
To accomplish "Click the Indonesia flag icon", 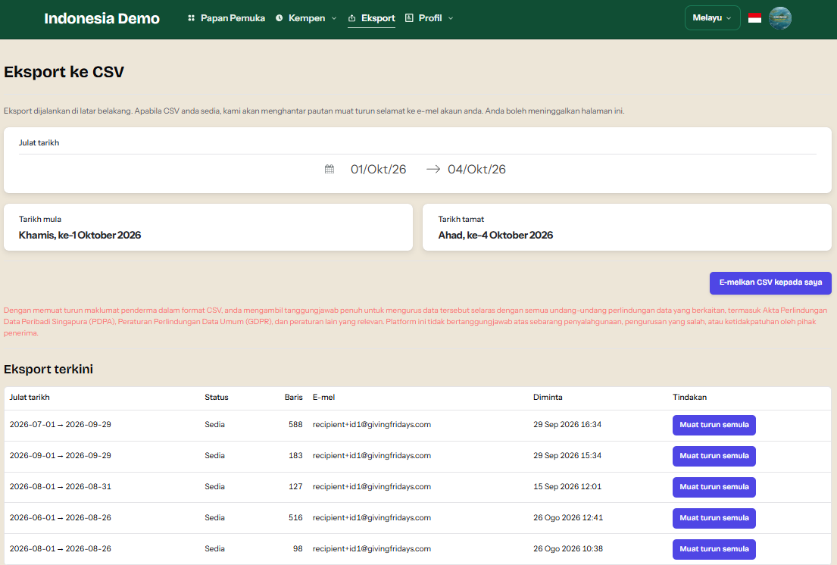I will 754,18.
